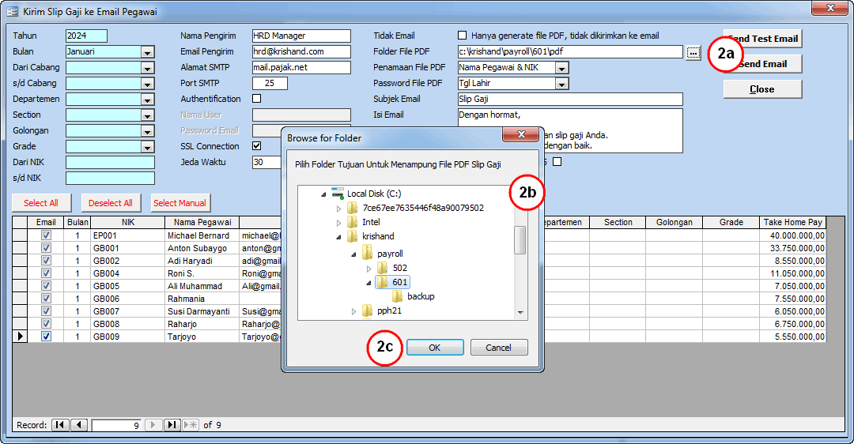Click the Send Email button
The image size is (854, 444).
tap(762, 64)
